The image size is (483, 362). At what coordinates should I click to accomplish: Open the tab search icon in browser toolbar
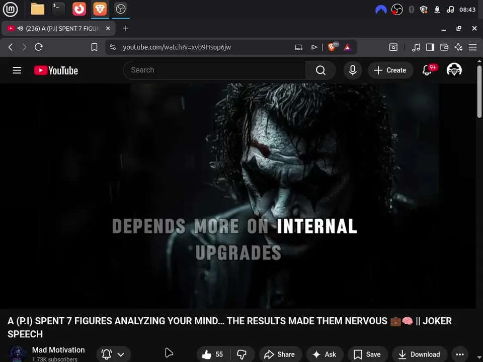coord(393,47)
